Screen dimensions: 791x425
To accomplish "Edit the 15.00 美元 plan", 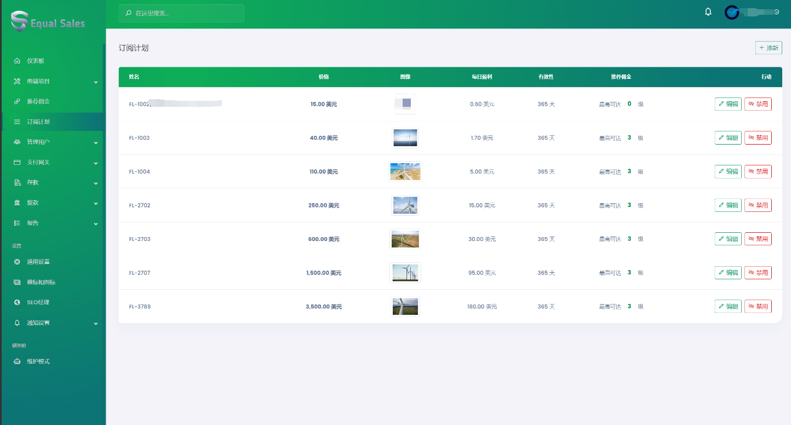I will (728, 104).
